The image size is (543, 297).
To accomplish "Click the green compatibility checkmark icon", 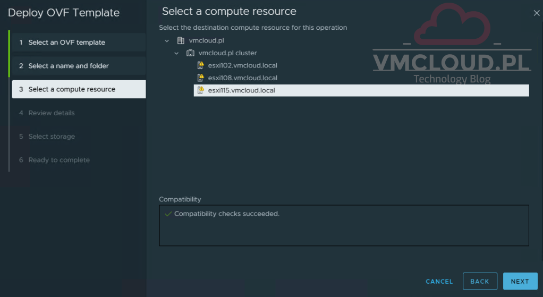I will pos(168,214).
